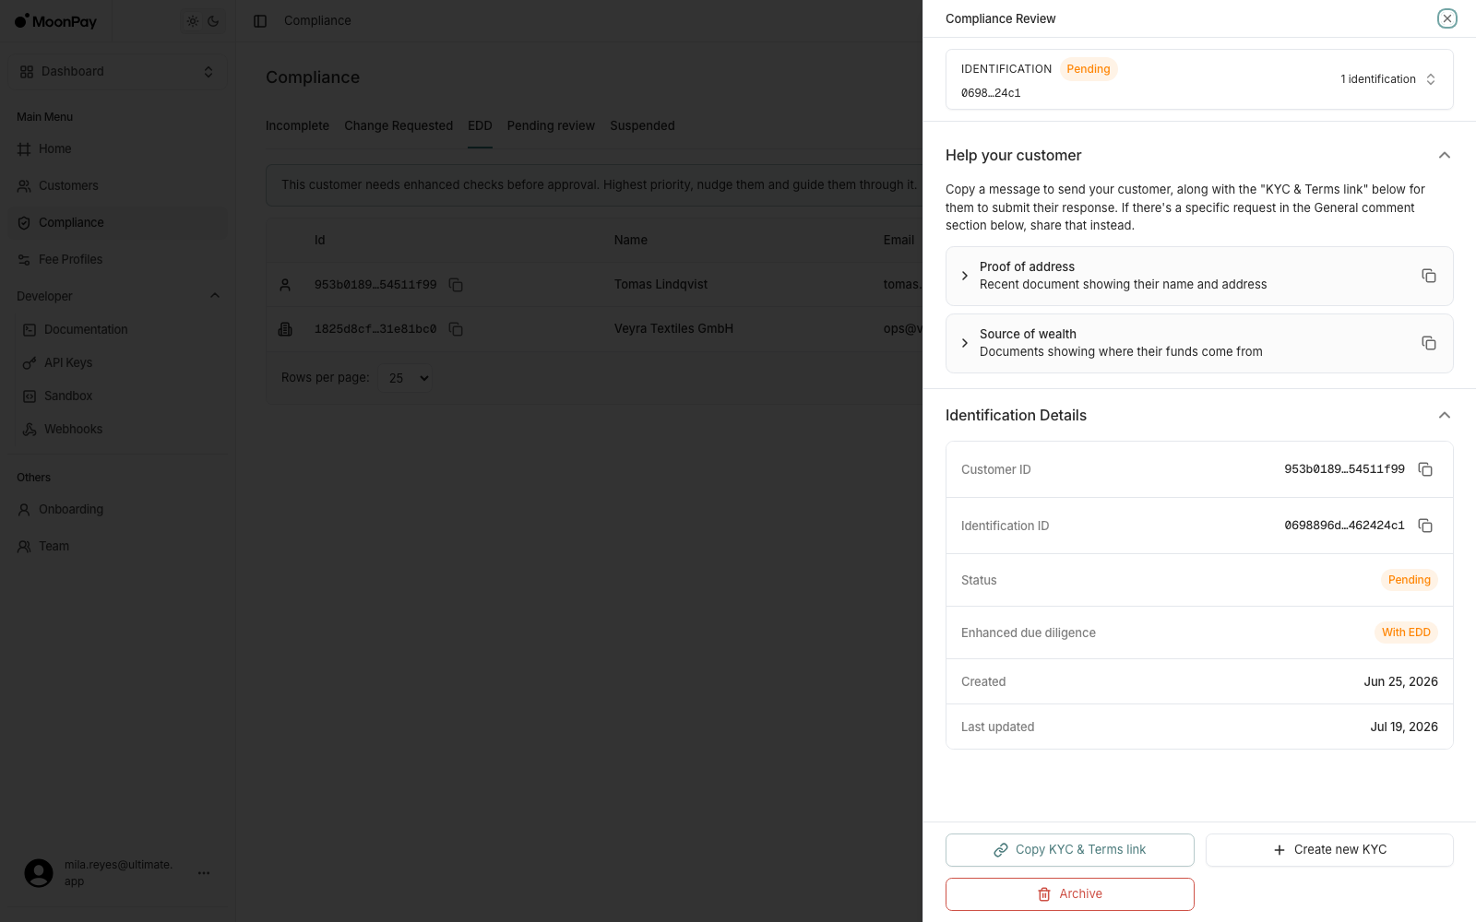Click Last updated date Jul 19, 2026
Image resolution: width=1476 pixels, height=922 pixels.
pyautogui.click(x=1404, y=727)
